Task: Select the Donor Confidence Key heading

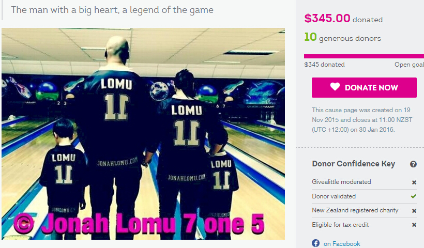Action: tap(354, 164)
